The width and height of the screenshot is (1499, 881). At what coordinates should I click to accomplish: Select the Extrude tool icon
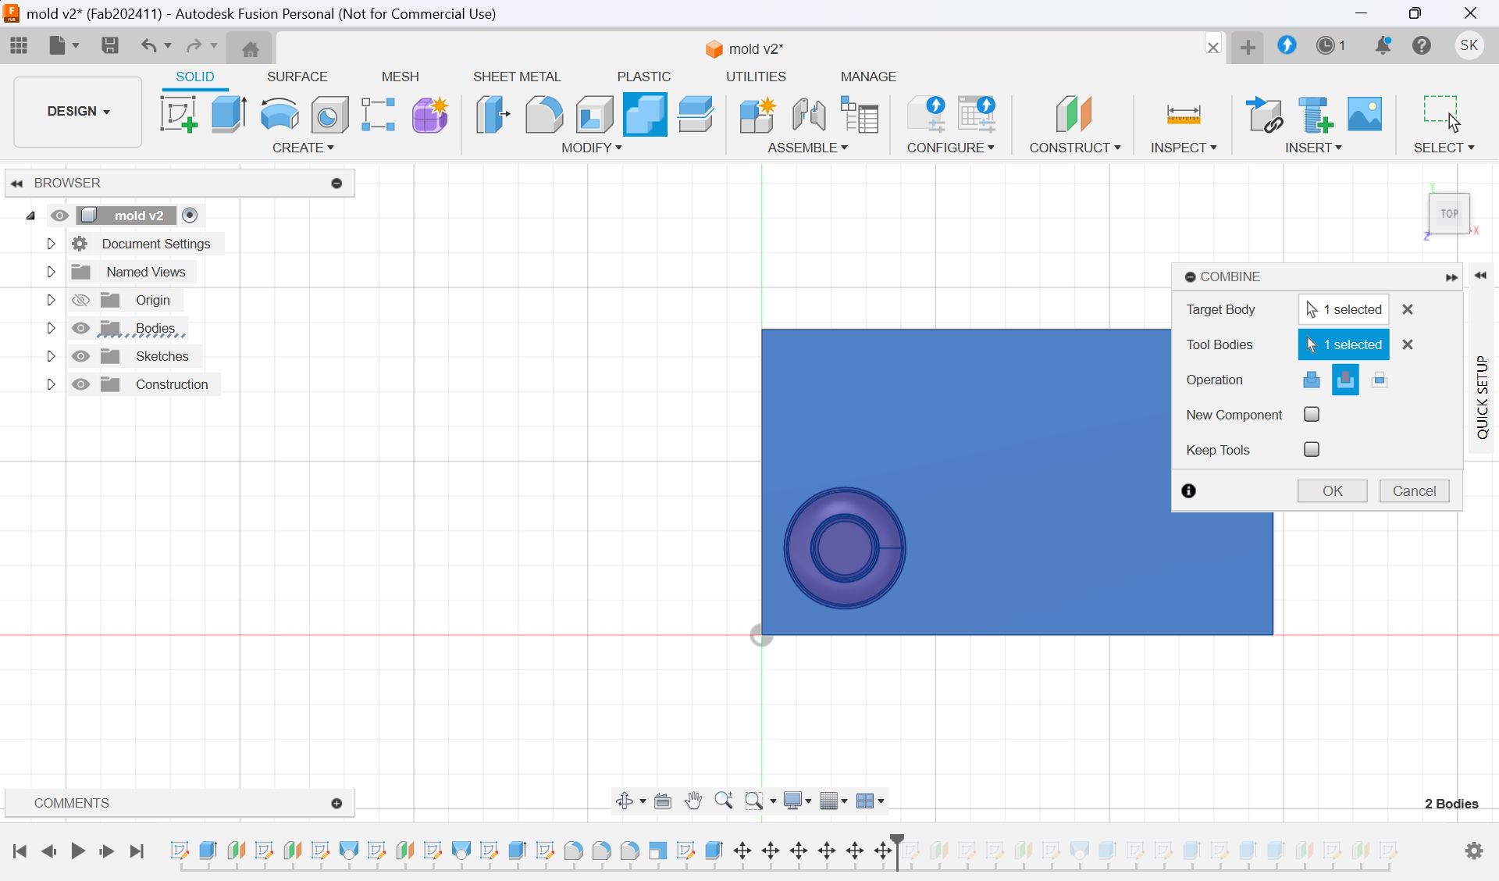[229, 114]
